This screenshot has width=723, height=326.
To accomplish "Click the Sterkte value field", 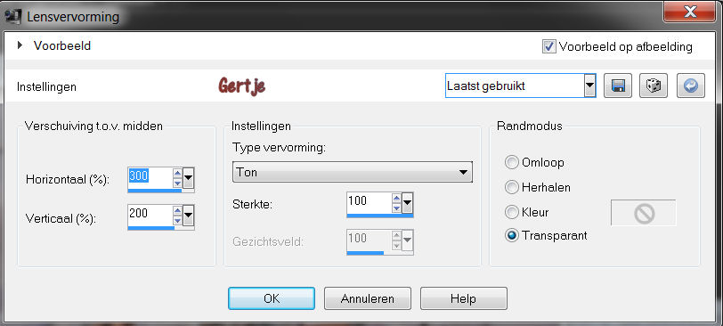I will pos(369,203).
